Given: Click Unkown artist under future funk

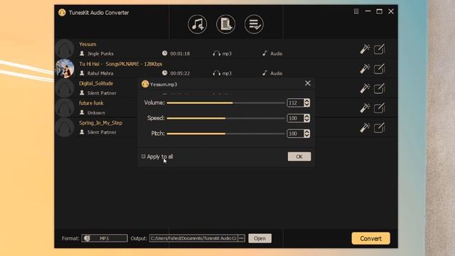Looking at the screenshot, I should coord(96,112).
